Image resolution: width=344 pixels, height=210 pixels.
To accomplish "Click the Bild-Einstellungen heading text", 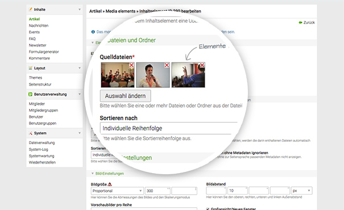I will click(110, 174).
